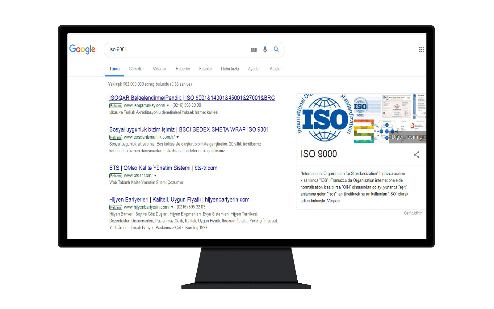Switch to the Videolar tab
The image size is (494, 309).
point(160,69)
